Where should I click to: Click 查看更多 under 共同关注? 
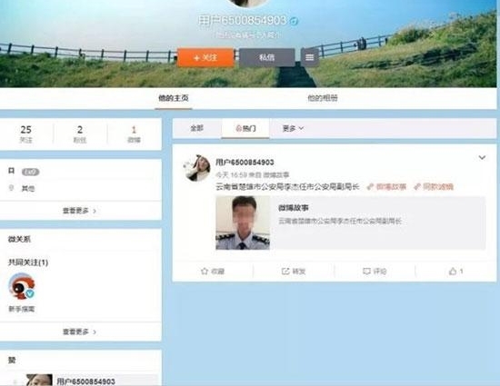[x=79, y=332]
